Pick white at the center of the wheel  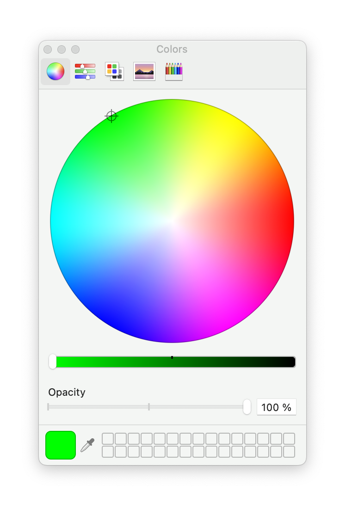coord(172,221)
